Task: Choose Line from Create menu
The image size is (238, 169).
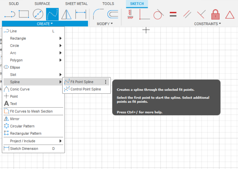Action: (x=34, y=31)
